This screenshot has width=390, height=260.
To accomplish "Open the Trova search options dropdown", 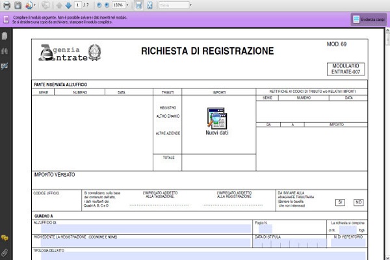I will pyautogui.click(x=189, y=5).
